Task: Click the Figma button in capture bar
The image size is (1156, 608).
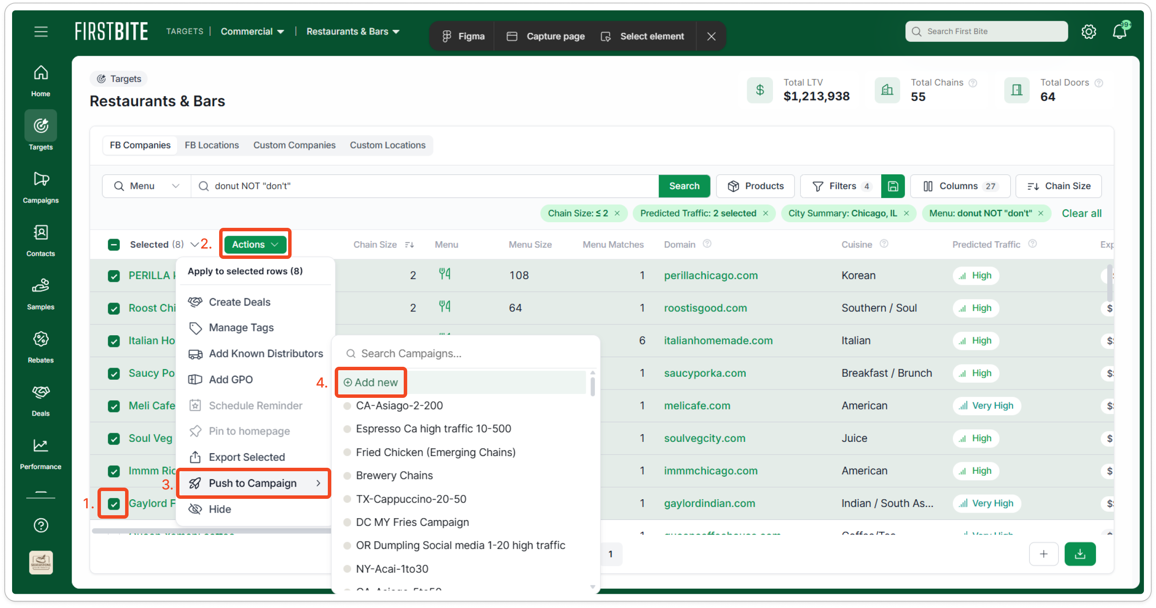Action: tap(463, 36)
